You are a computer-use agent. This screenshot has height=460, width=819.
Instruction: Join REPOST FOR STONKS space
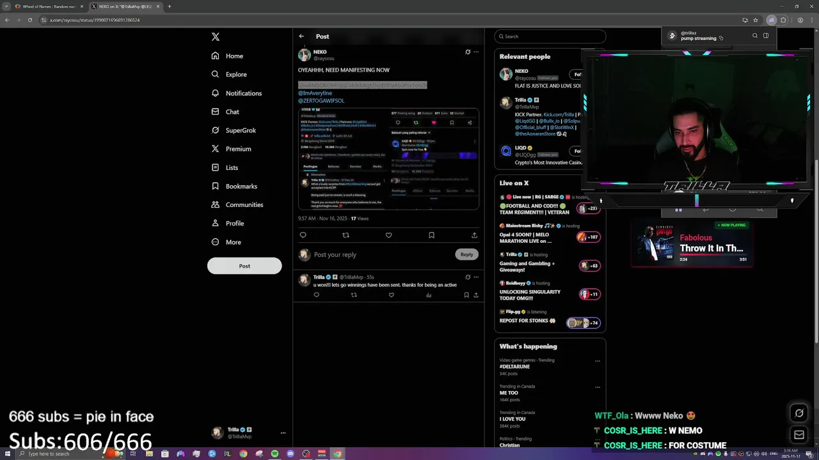(584, 323)
